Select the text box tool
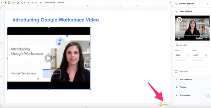 pos(9,2)
